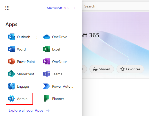
Task: Click the arrow beside Explore all your Apps
Action: point(48,111)
